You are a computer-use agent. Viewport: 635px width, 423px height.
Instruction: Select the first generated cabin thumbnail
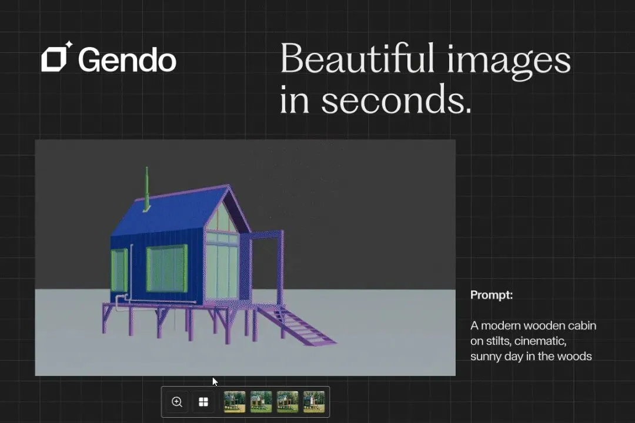click(235, 401)
